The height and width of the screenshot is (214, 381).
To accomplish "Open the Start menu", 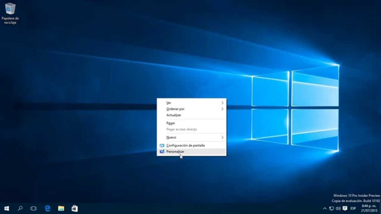I will 6,208.
